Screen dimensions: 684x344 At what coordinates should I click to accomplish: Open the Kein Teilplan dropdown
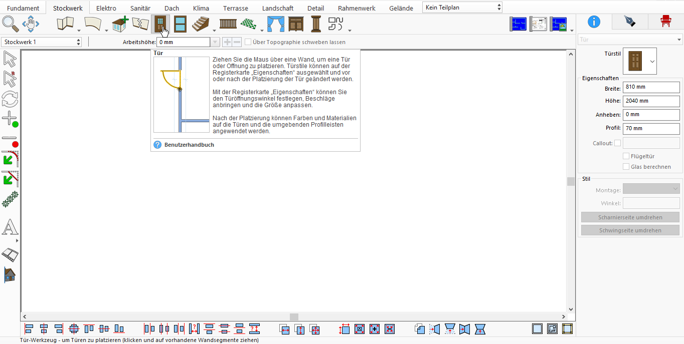462,8
